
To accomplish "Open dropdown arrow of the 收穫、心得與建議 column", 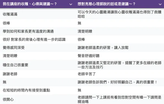I will [71, 4].
